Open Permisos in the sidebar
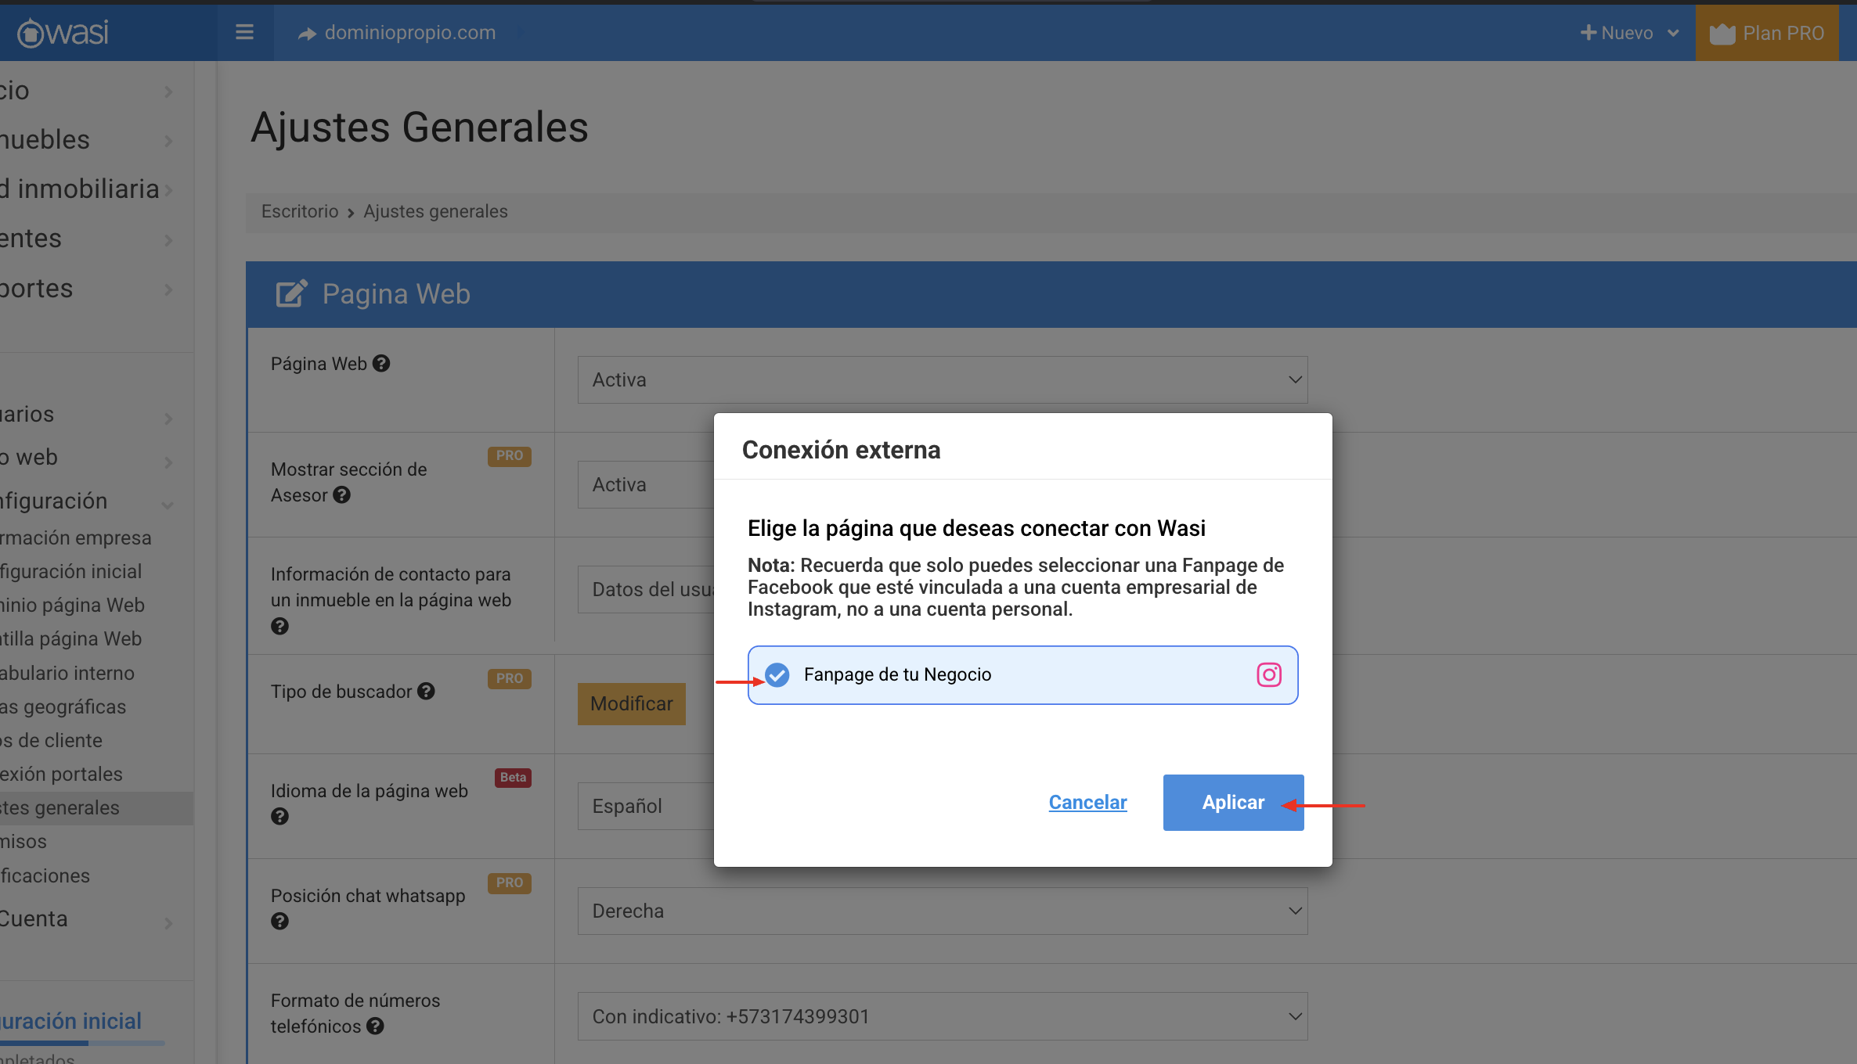Image resolution: width=1857 pixels, height=1064 pixels. click(23, 842)
